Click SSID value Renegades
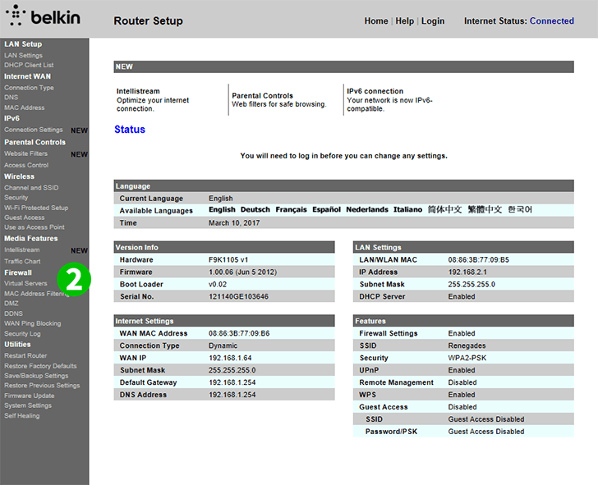The image size is (598, 485). [x=467, y=345]
